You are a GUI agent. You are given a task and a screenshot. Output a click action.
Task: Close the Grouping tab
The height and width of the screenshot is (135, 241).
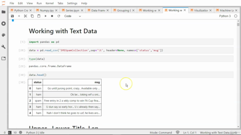[x=133, y=10]
